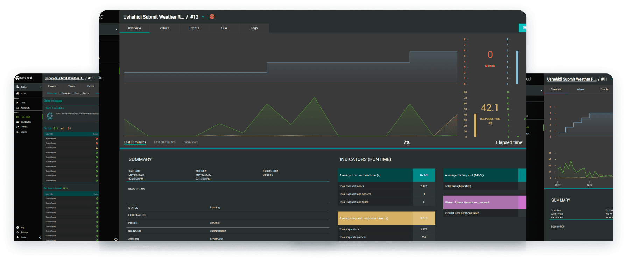
Task: Stop the running test #12
Action: coord(212,16)
